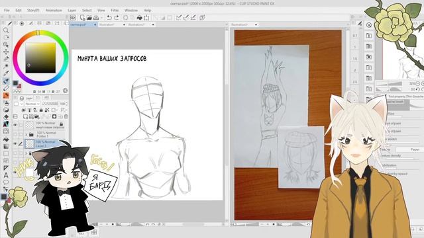The image size is (424, 238).
Task: Open the Normal blending mode dropdown
Action: pos(32,104)
